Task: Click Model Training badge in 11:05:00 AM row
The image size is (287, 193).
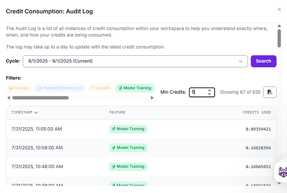Action: [x=128, y=129]
